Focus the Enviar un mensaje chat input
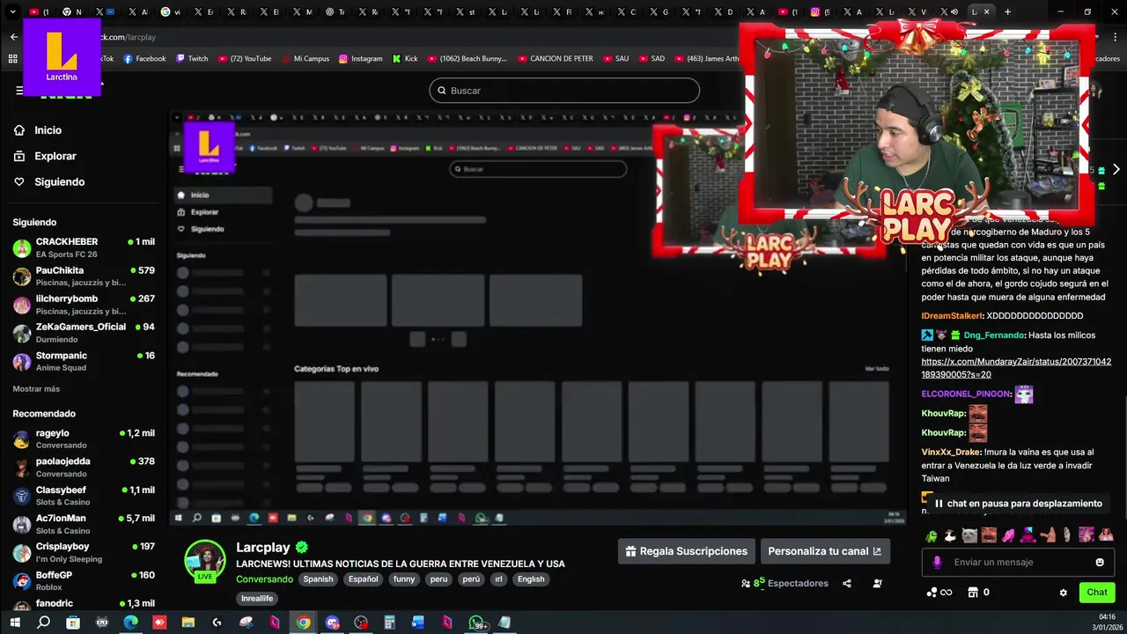Screen dimensions: 1127x634 (1020, 562)
